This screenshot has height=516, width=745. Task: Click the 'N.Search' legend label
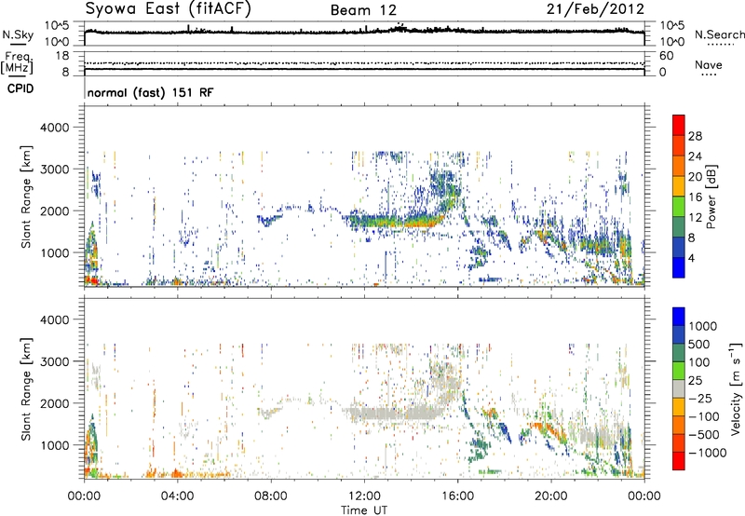coord(719,34)
